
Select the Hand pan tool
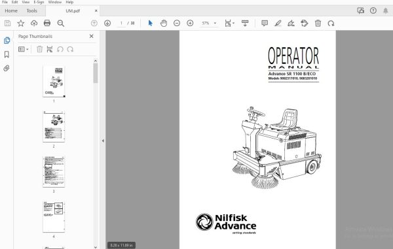164,24
